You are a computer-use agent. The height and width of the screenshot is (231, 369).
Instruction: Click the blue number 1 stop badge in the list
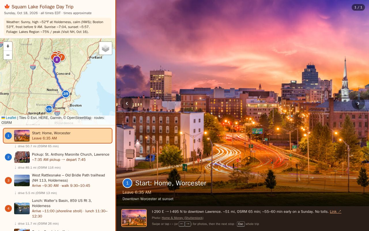coord(8,136)
